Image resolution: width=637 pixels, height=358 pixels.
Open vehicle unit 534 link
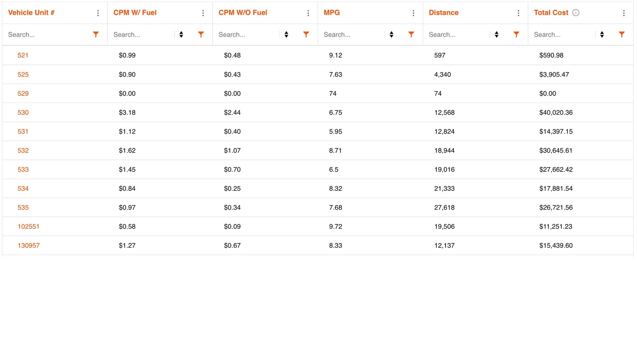23,189
